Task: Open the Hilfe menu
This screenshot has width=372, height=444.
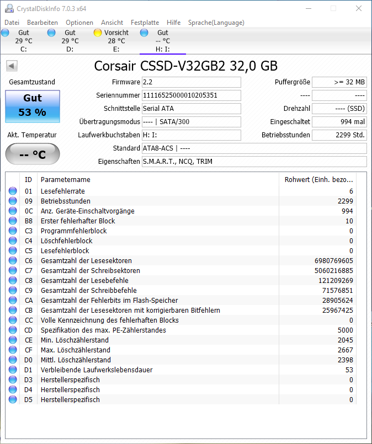Action: pos(173,23)
